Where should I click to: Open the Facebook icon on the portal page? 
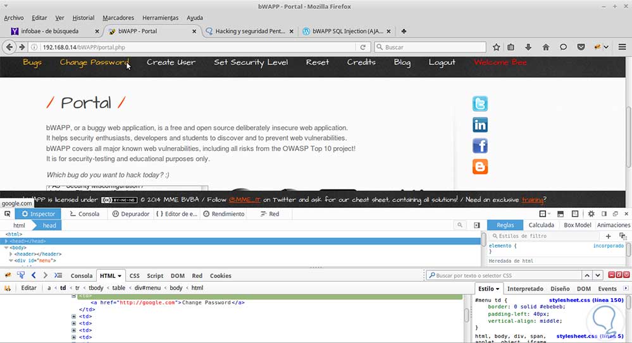point(480,145)
